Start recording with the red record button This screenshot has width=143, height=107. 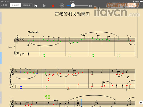pos(53,6)
